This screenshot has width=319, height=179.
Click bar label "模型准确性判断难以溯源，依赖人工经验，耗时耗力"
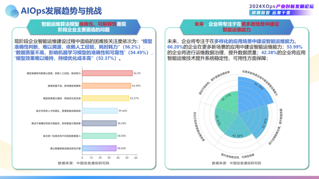tap(54, 73)
